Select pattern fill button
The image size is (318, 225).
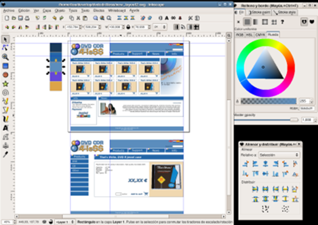pyautogui.click(x=274, y=22)
